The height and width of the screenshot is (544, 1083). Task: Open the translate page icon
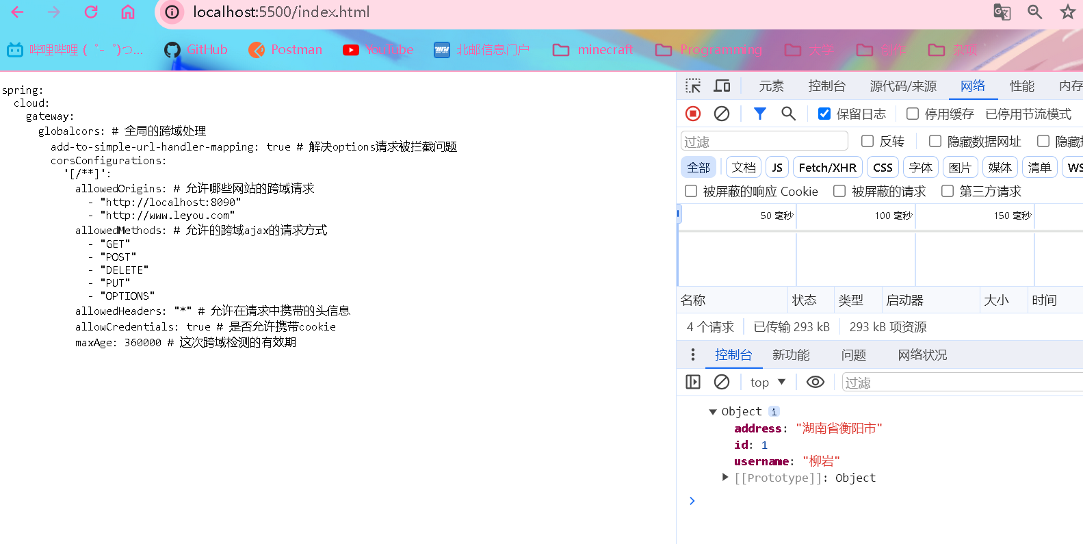tap(1002, 12)
